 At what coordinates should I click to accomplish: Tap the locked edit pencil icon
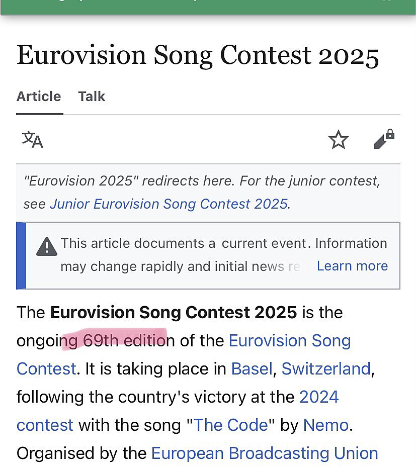384,139
